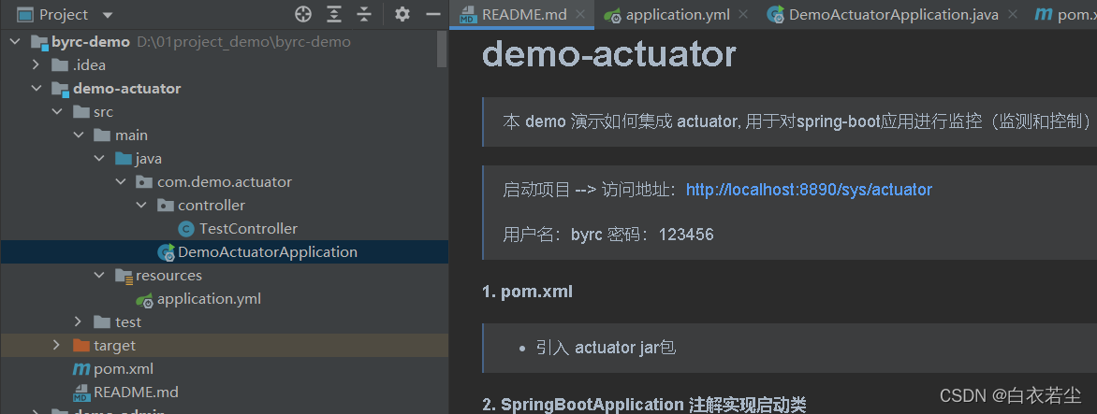The image size is (1097, 414).
Task: Collapse the byrc-demo root node
Action: 15,42
